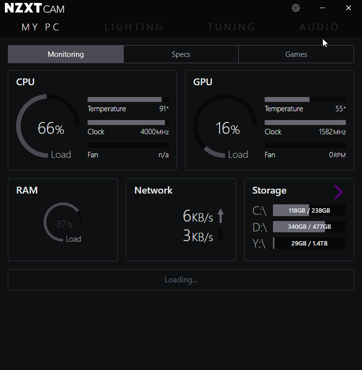Click the network download arrow icon

coord(221,235)
